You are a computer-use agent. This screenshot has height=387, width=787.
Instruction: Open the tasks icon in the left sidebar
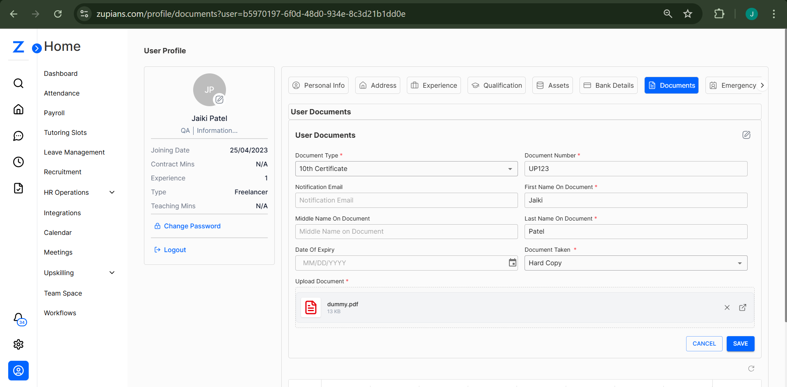pyautogui.click(x=18, y=188)
